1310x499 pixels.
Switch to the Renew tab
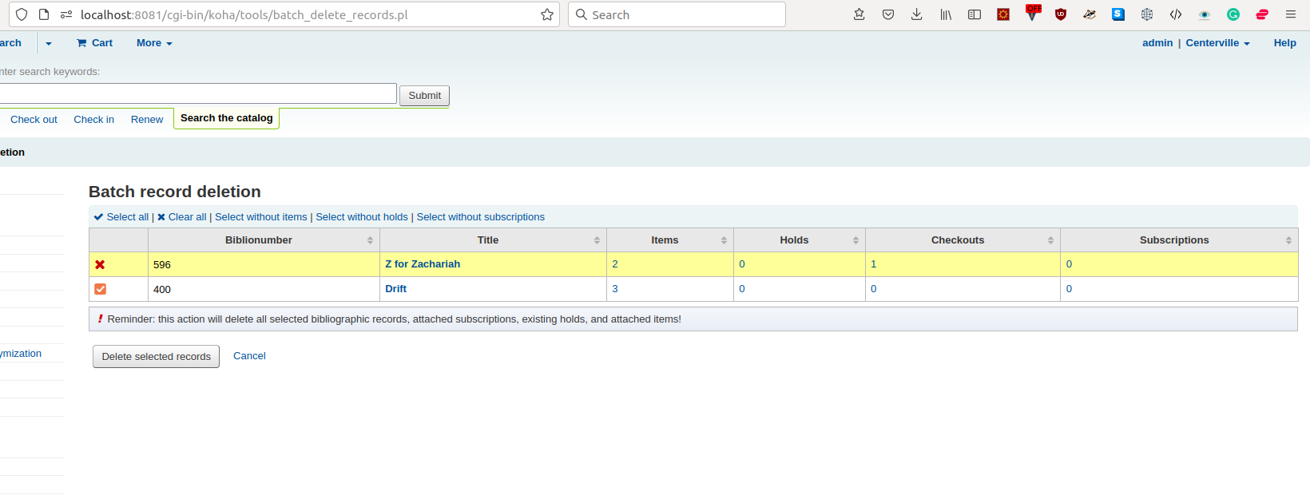147,120
